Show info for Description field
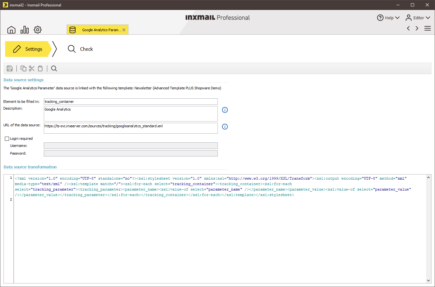Image resolution: width=435 pixels, height=287 pixels. pos(225,110)
